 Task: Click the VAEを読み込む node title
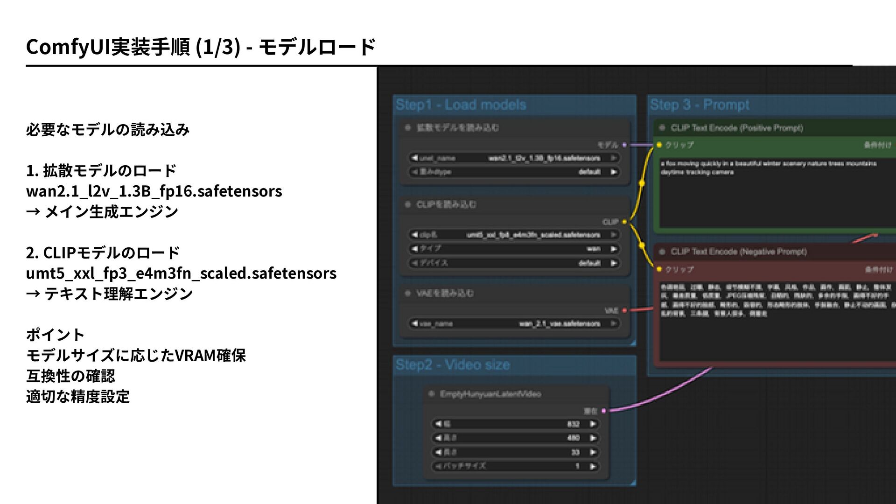pos(445,293)
